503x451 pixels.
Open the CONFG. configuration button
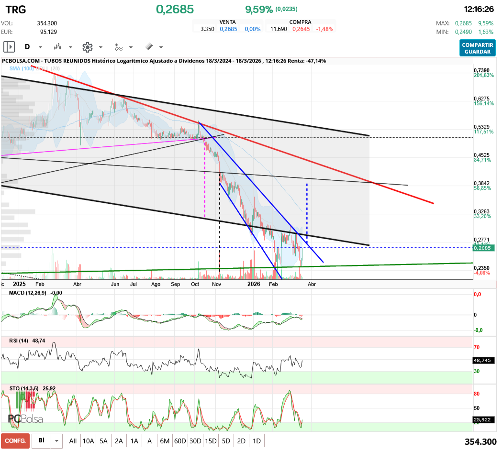(x=14, y=440)
